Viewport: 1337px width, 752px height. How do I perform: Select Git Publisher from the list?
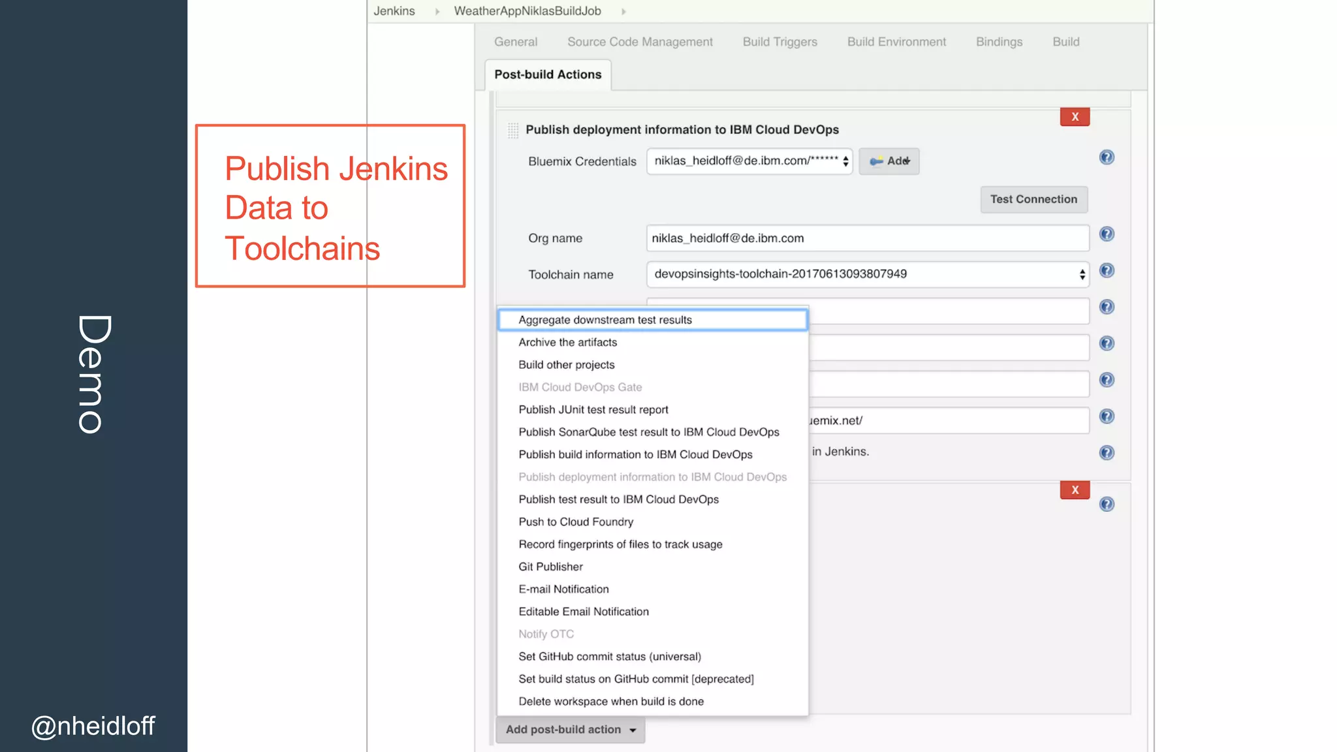coord(653,567)
